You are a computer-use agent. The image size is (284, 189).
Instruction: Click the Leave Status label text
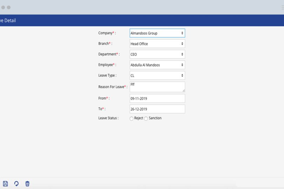click(108, 118)
